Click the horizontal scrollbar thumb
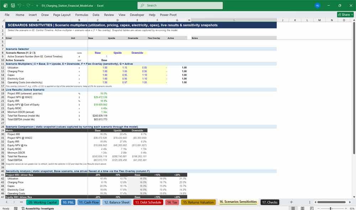 pos(331,202)
